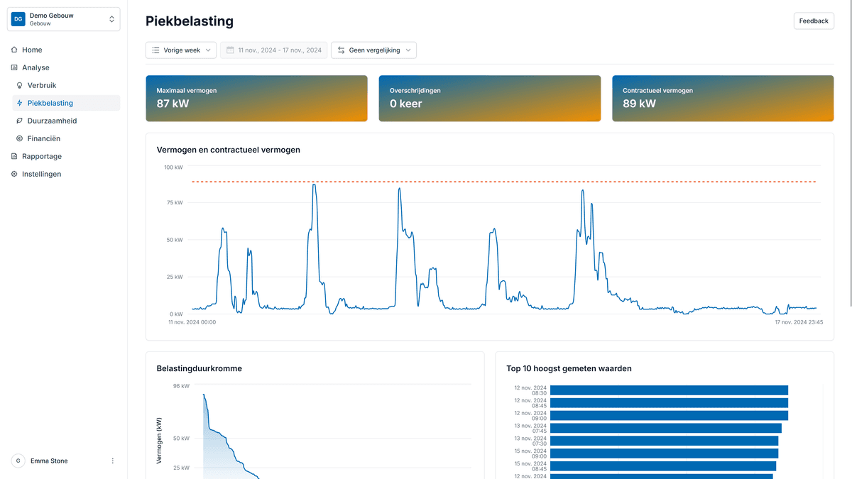Click the Rapportage document icon
The image size is (852, 479).
coord(14,156)
